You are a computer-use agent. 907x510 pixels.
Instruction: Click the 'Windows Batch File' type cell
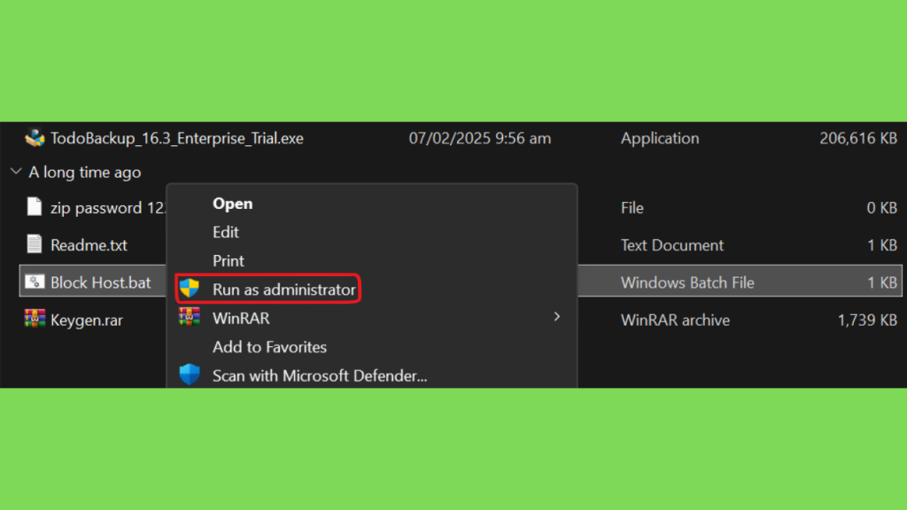[687, 282]
